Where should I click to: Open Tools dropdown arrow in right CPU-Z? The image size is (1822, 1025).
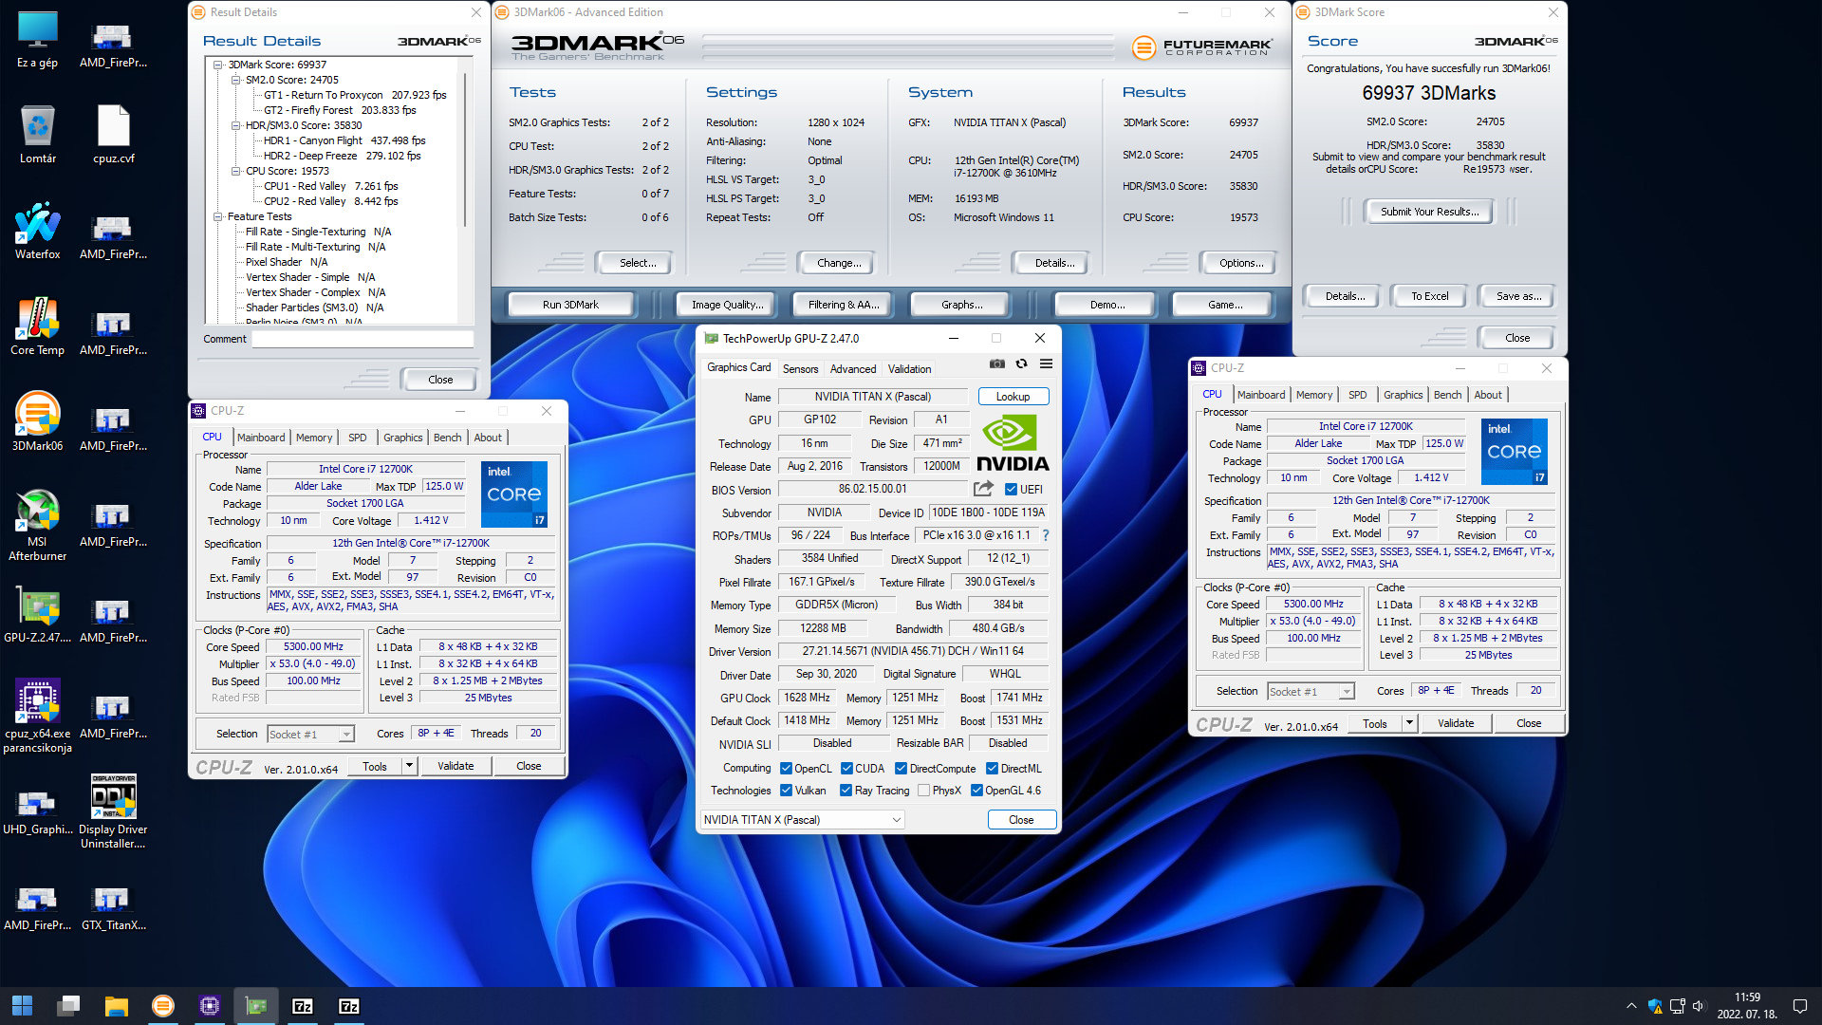pos(1409,723)
